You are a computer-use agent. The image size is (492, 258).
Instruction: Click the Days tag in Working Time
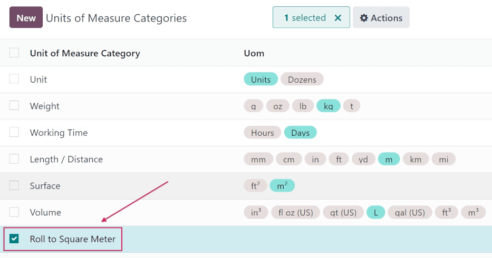coord(300,133)
